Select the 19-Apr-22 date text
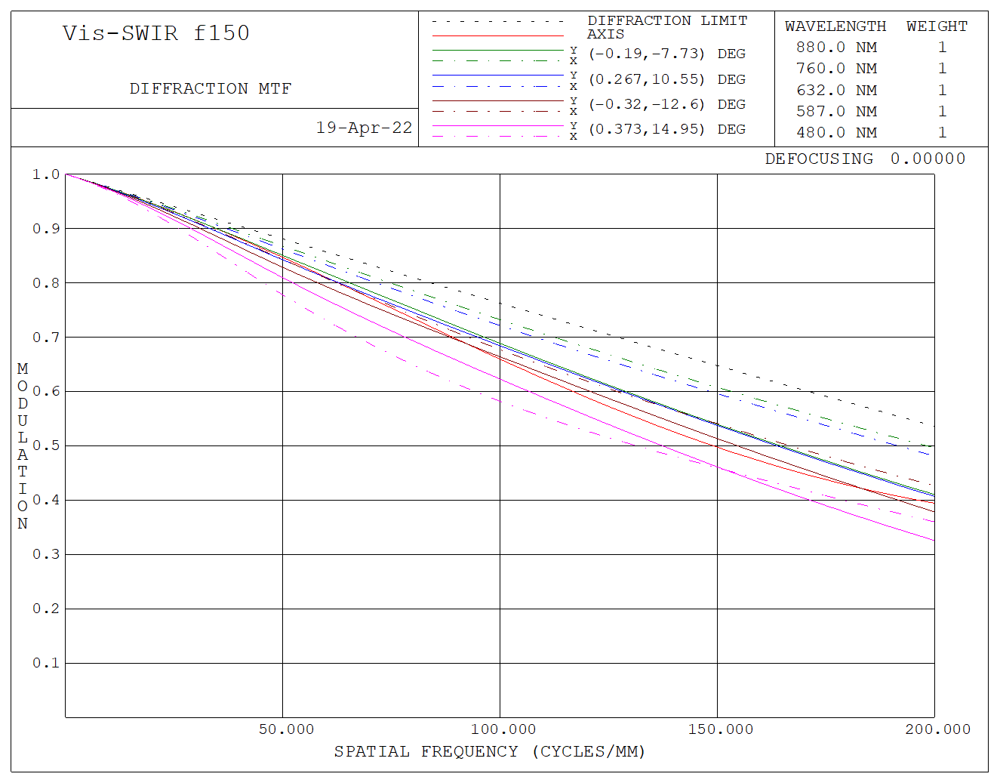Screen dimensions: 1000x783 click(364, 128)
